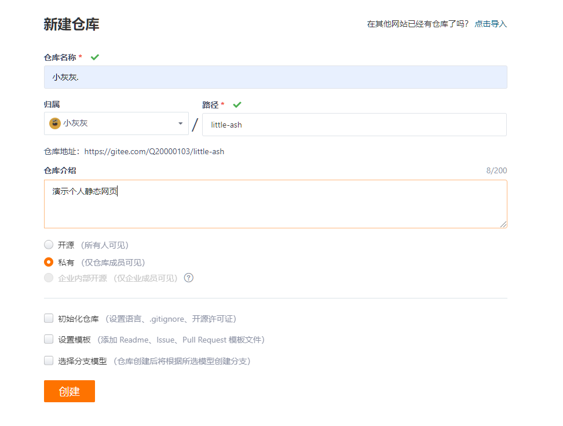
Task: Click inside the 仓库名称 name field
Action: [276, 77]
